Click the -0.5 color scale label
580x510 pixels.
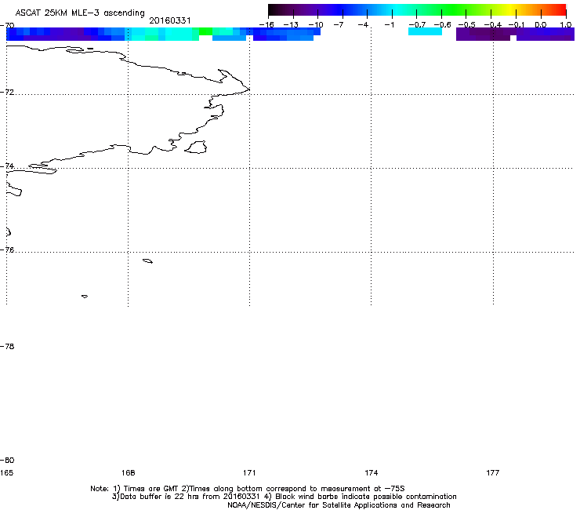pyautogui.click(x=466, y=25)
